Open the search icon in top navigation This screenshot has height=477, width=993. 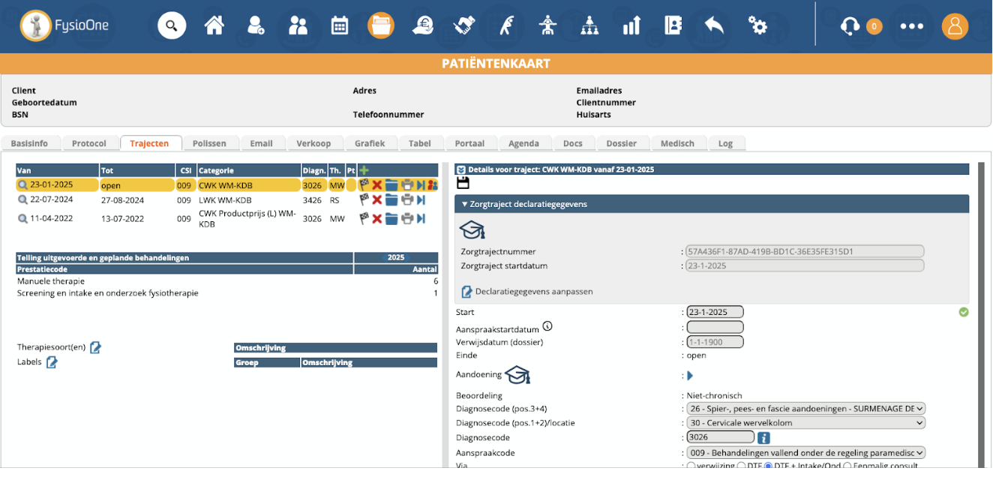[172, 26]
